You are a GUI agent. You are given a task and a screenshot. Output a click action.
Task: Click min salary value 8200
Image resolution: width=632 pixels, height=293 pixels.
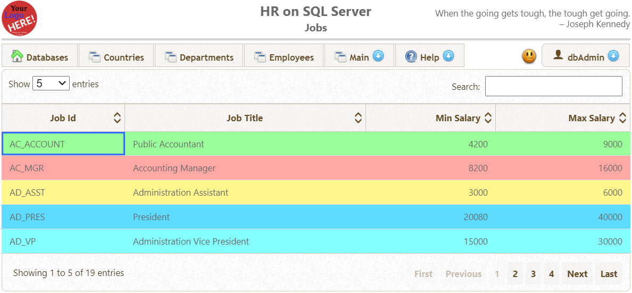click(478, 168)
